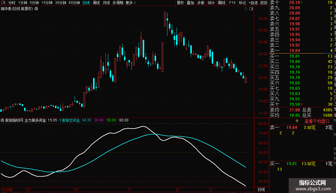Add stock via +自选 button
Image resolution: width=336 pixels, height=193 pixels.
pos(253,3)
